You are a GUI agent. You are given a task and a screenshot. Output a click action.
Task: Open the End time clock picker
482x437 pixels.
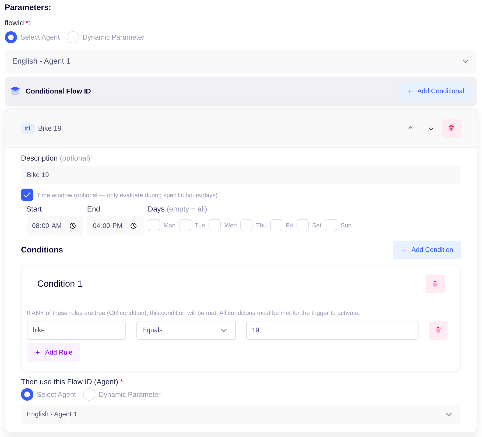click(133, 226)
